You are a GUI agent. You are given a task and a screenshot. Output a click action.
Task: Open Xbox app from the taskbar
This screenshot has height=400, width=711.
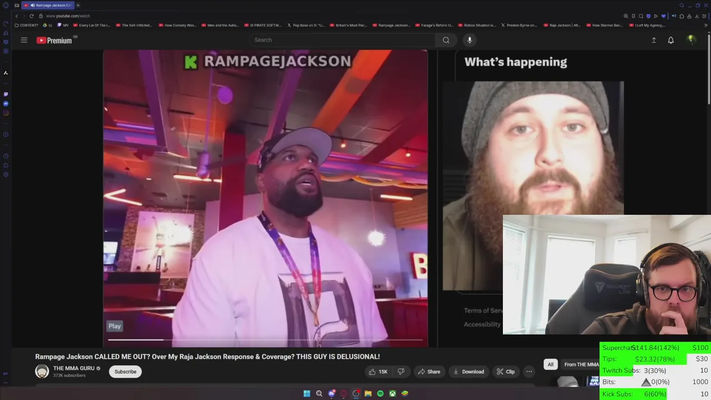(392, 393)
